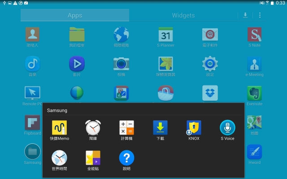Viewport: 287px width, 179px height.
Task: Open the alarm clock app in folder
Action: tap(93, 128)
